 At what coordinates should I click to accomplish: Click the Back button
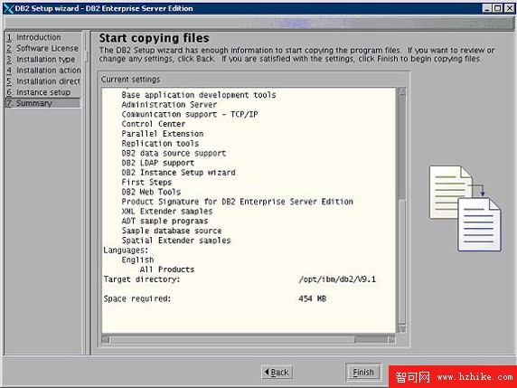[277, 373]
